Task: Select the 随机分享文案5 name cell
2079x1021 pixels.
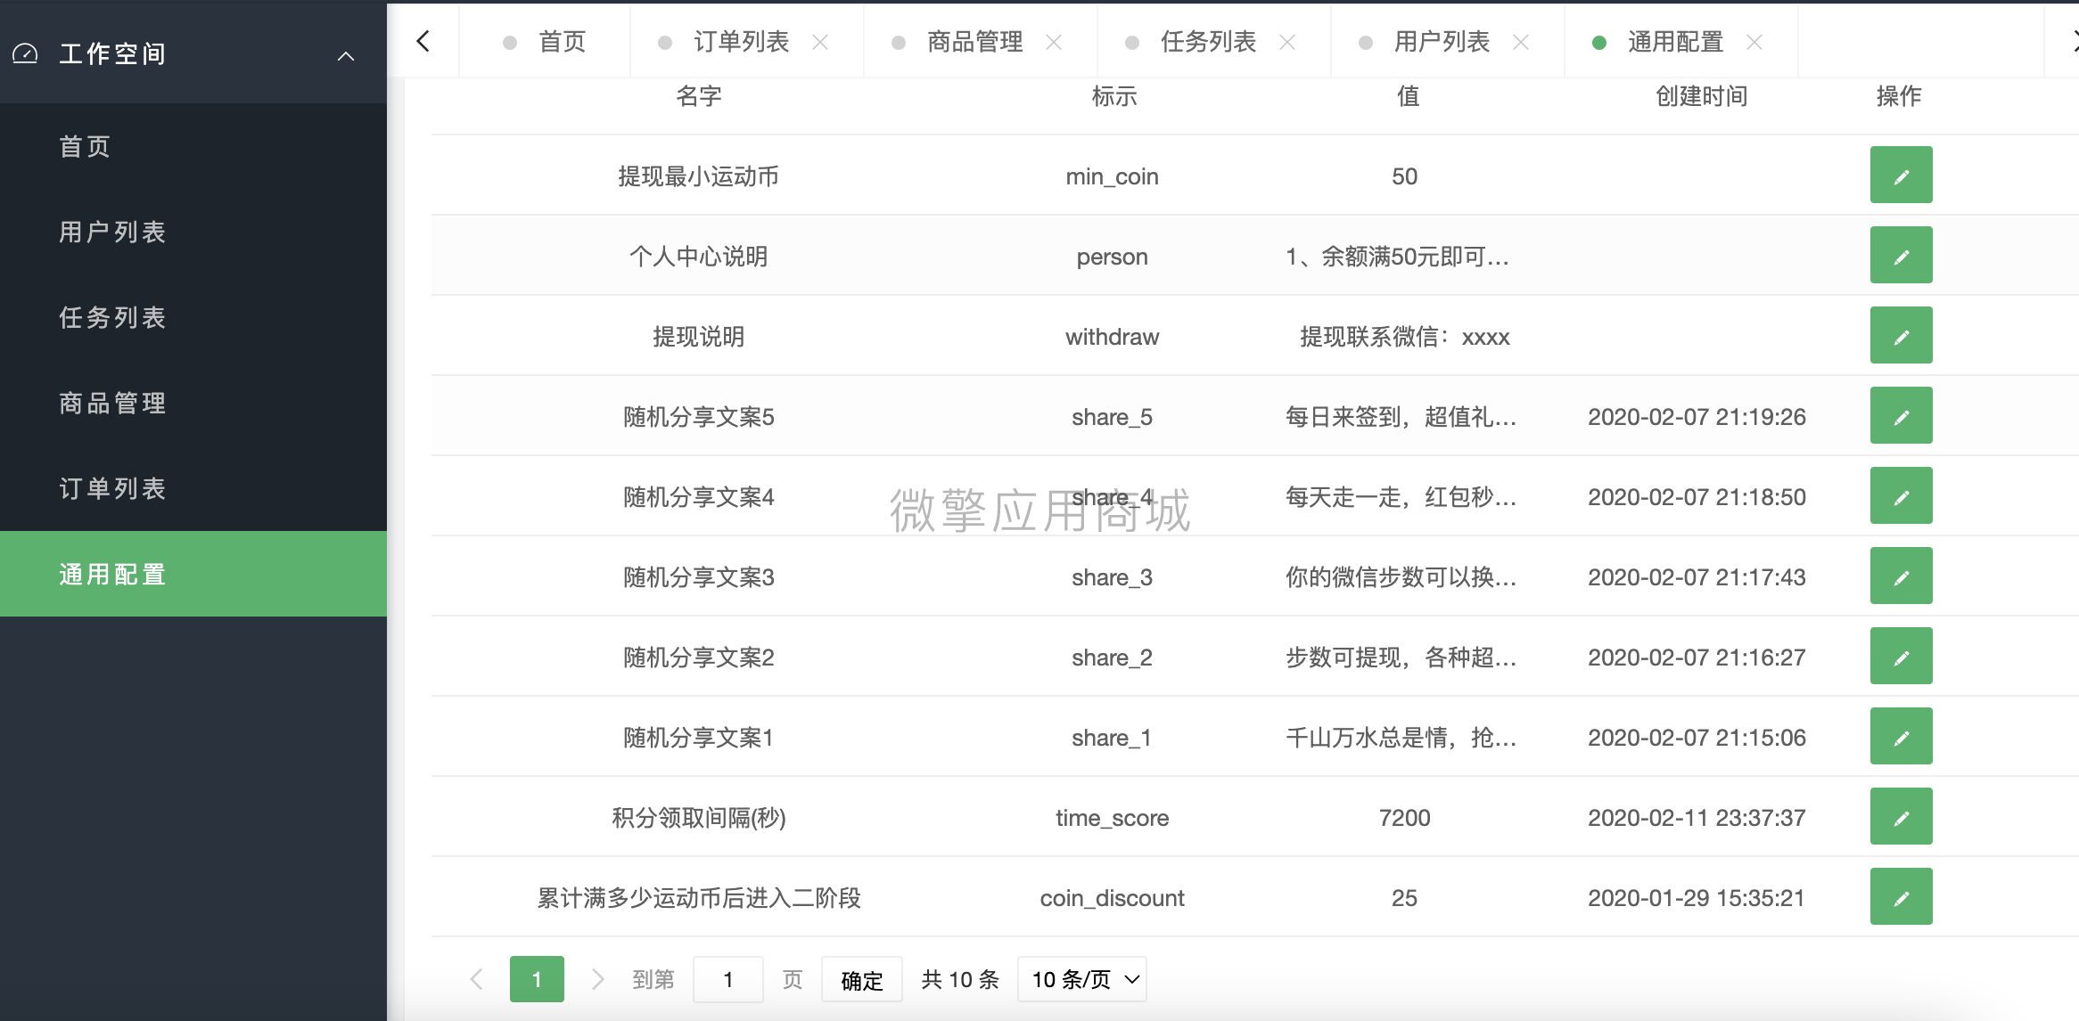Action: coord(698,417)
